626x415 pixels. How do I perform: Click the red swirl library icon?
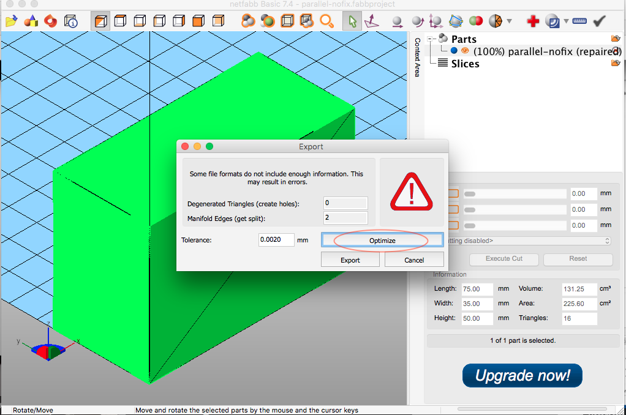[51, 21]
